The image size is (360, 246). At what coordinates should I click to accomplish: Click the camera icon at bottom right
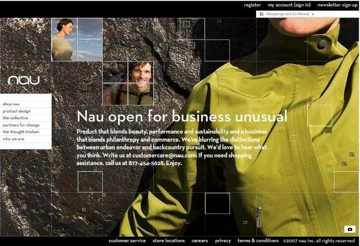click(349, 229)
